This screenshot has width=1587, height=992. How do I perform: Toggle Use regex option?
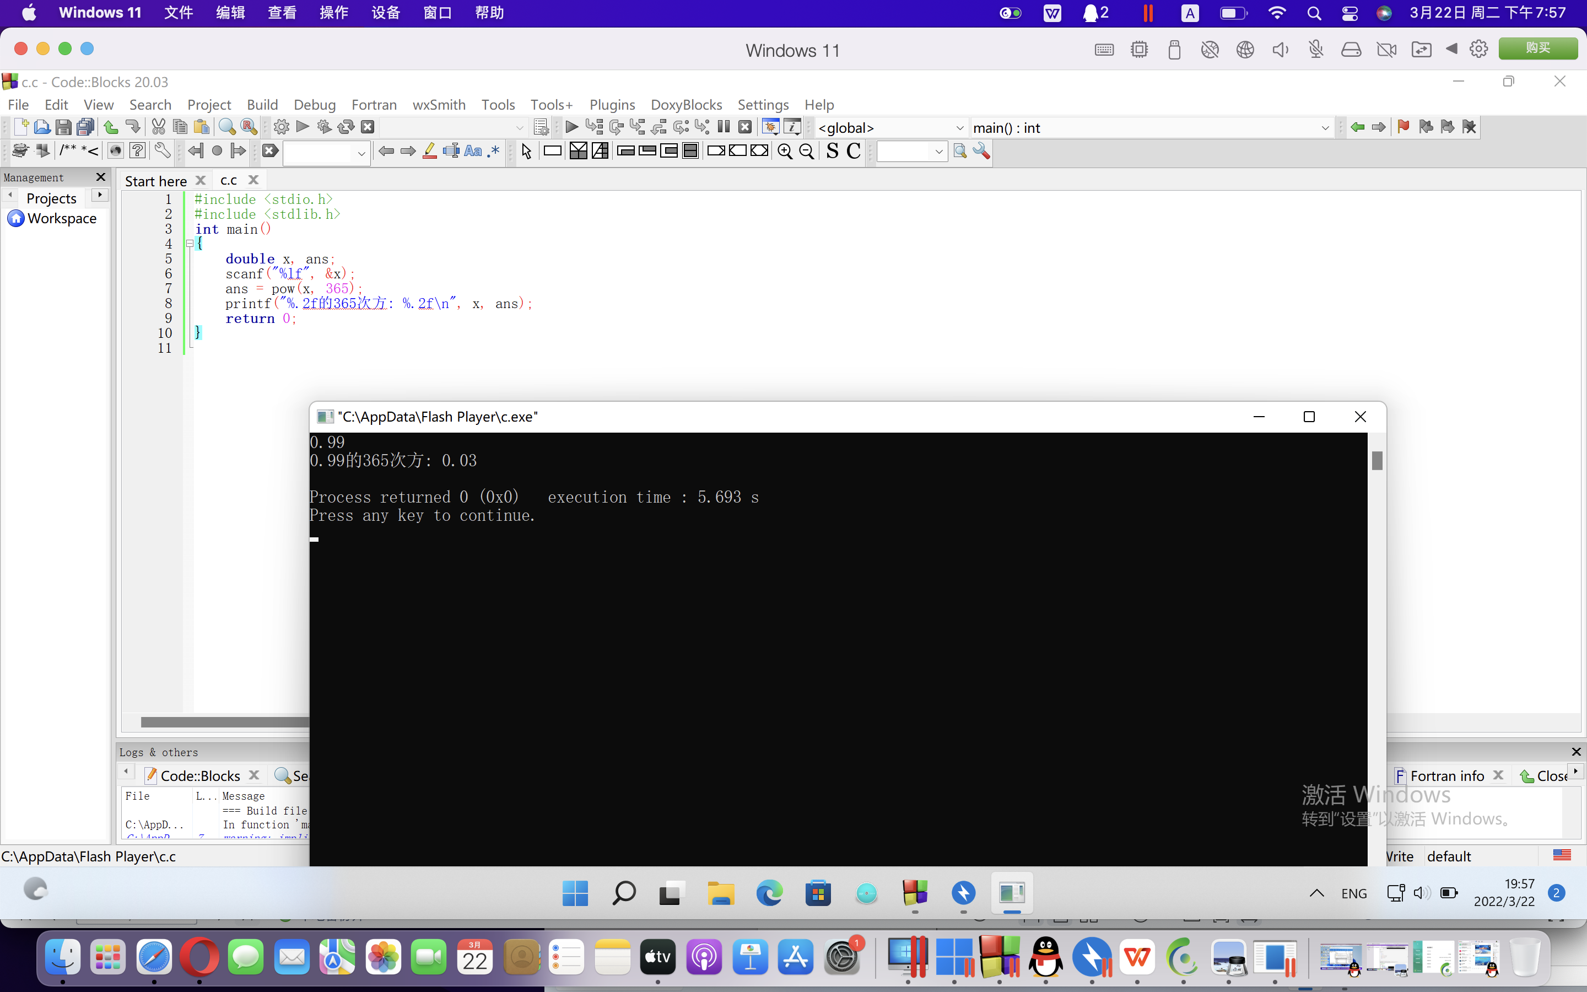[494, 152]
